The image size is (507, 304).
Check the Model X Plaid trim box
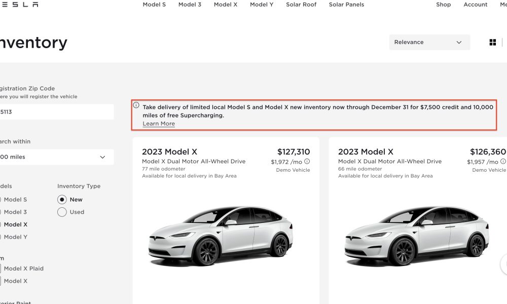[0, 269]
